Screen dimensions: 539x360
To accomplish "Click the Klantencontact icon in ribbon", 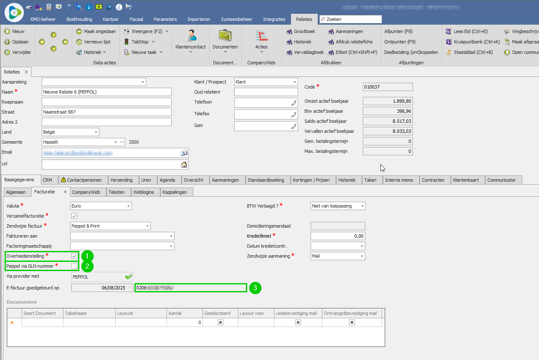I will coord(190,36).
